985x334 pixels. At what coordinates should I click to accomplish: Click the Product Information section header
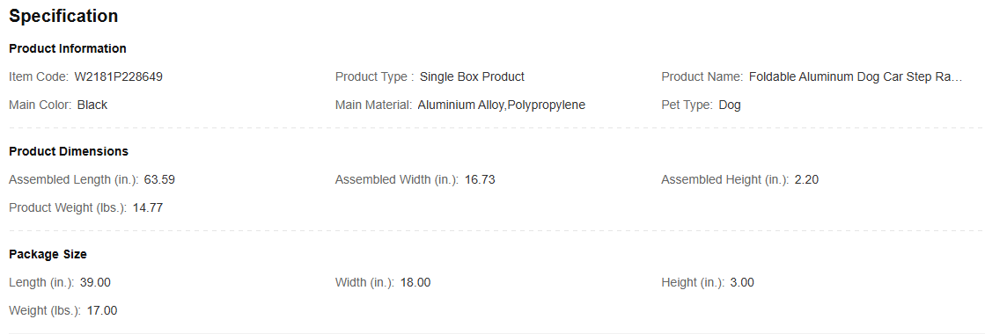click(68, 49)
